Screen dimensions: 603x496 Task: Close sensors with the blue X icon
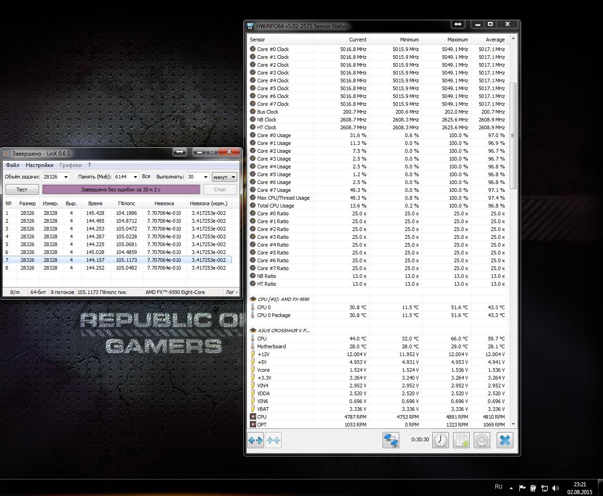tap(505, 440)
